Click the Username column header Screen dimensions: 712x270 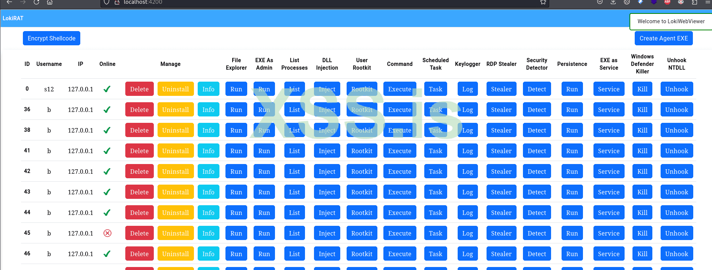(49, 64)
